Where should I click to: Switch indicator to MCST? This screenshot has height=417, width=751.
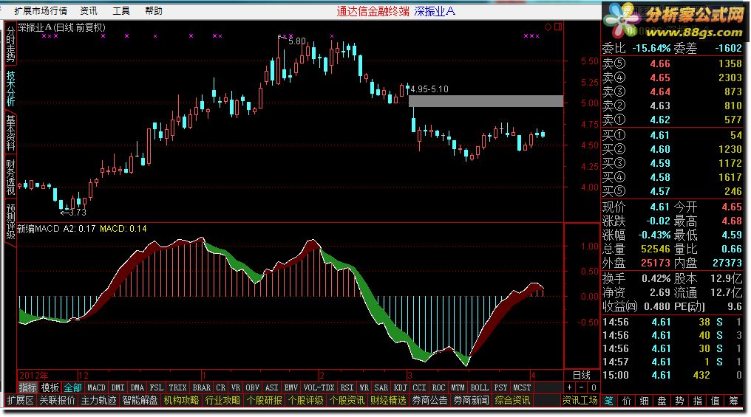pyautogui.click(x=522, y=387)
